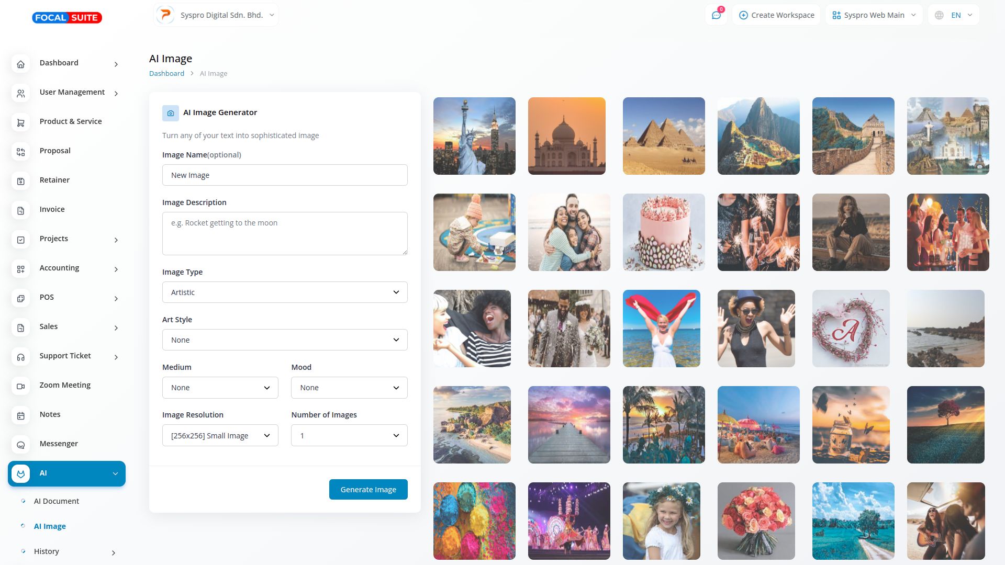Click the Image Description text area
Image resolution: width=1005 pixels, height=565 pixels.
284,233
